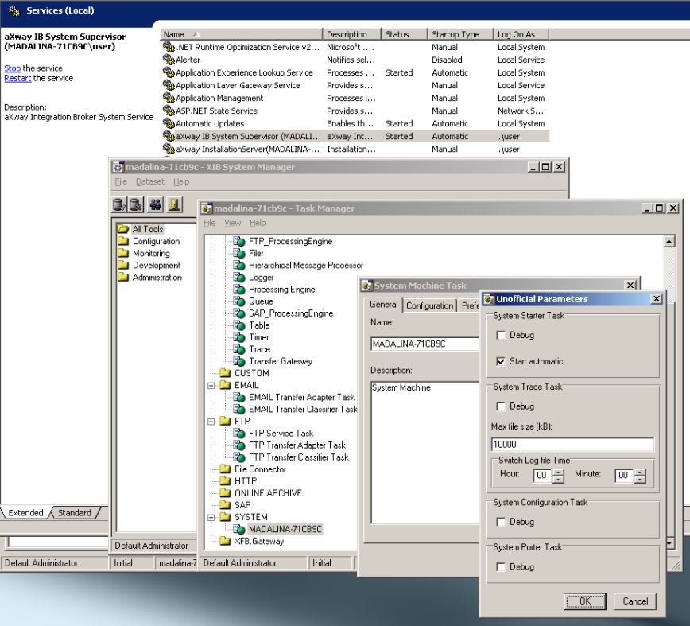This screenshot has height=626, width=690.
Task: Click the database with X toolbar icon
Action: click(x=136, y=204)
